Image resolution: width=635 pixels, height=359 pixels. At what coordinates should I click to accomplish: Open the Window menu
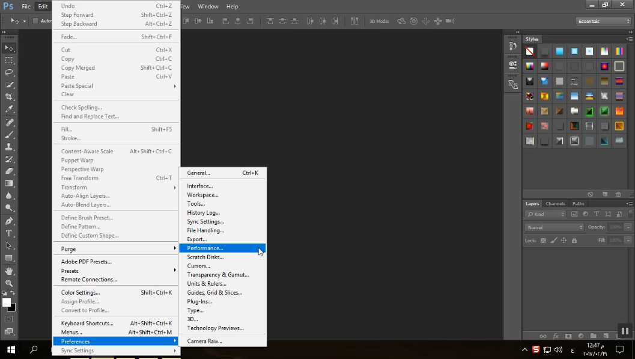click(x=208, y=7)
